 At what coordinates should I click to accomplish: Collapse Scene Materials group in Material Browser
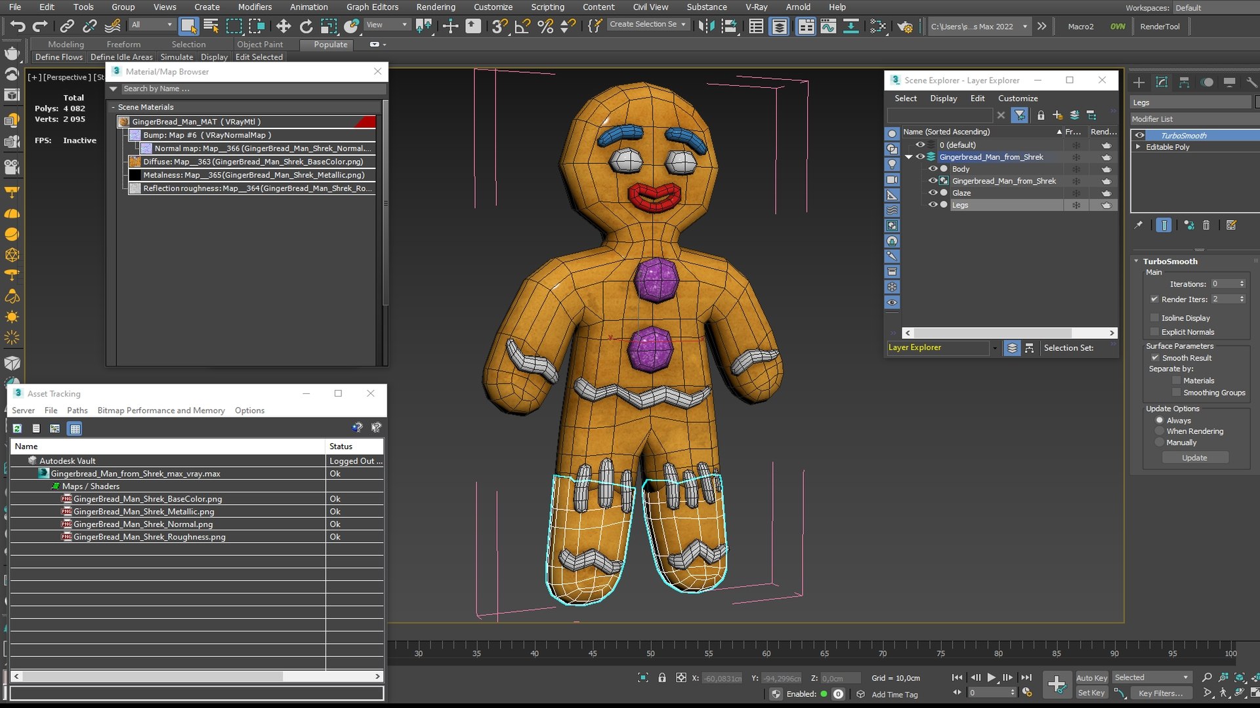point(113,107)
